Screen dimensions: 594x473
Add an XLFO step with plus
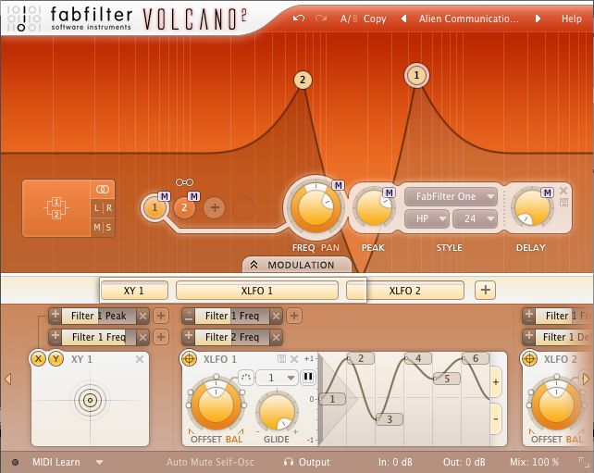(496, 382)
